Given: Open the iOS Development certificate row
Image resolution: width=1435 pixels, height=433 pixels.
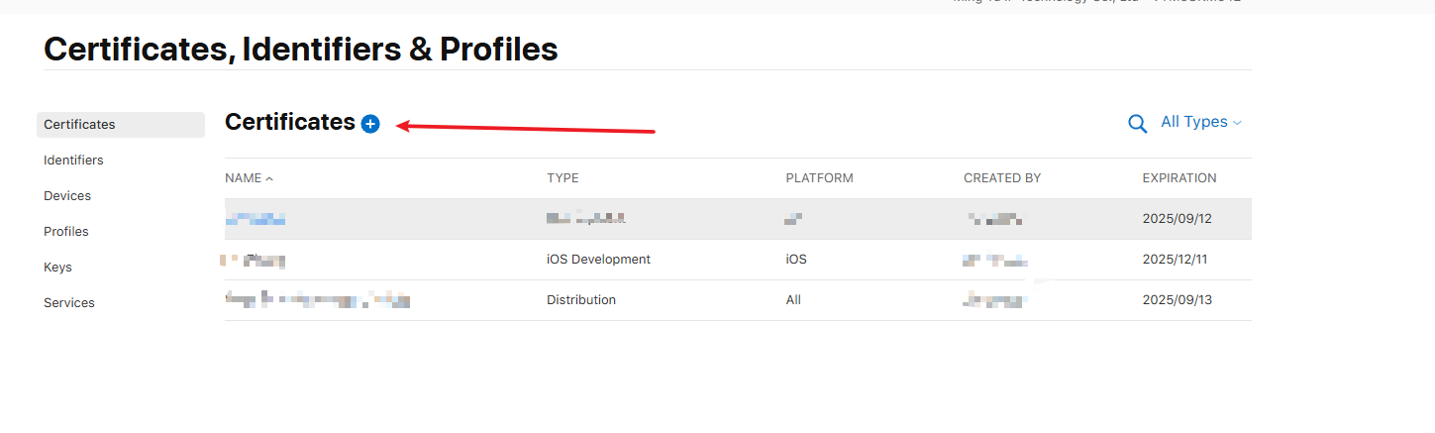Looking at the screenshot, I should [x=598, y=260].
